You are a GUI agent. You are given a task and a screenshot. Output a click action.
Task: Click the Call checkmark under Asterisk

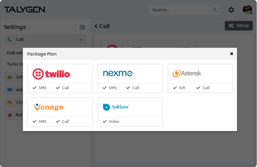click(x=198, y=88)
